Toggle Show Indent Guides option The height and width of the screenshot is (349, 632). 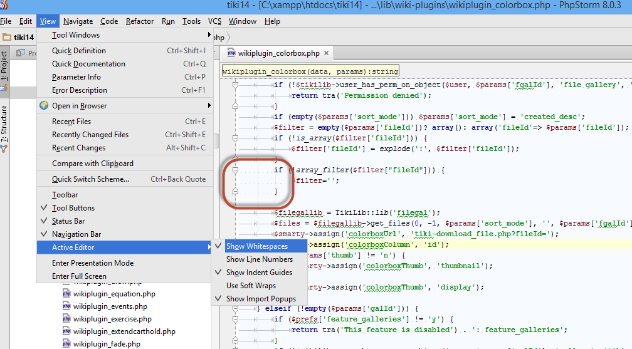pos(259,273)
